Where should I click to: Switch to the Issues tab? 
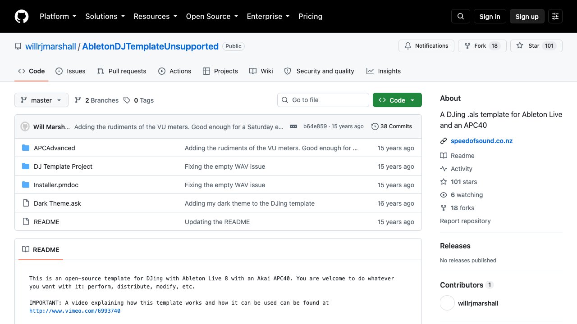coord(70,71)
